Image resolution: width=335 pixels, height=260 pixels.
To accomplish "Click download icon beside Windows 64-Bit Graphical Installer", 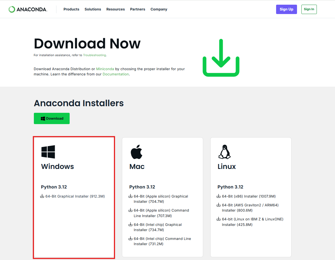I will tap(42, 196).
